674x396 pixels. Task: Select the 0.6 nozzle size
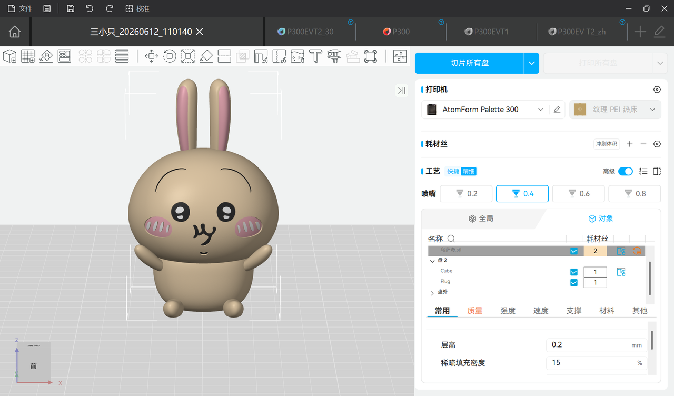(x=579, y=194)
